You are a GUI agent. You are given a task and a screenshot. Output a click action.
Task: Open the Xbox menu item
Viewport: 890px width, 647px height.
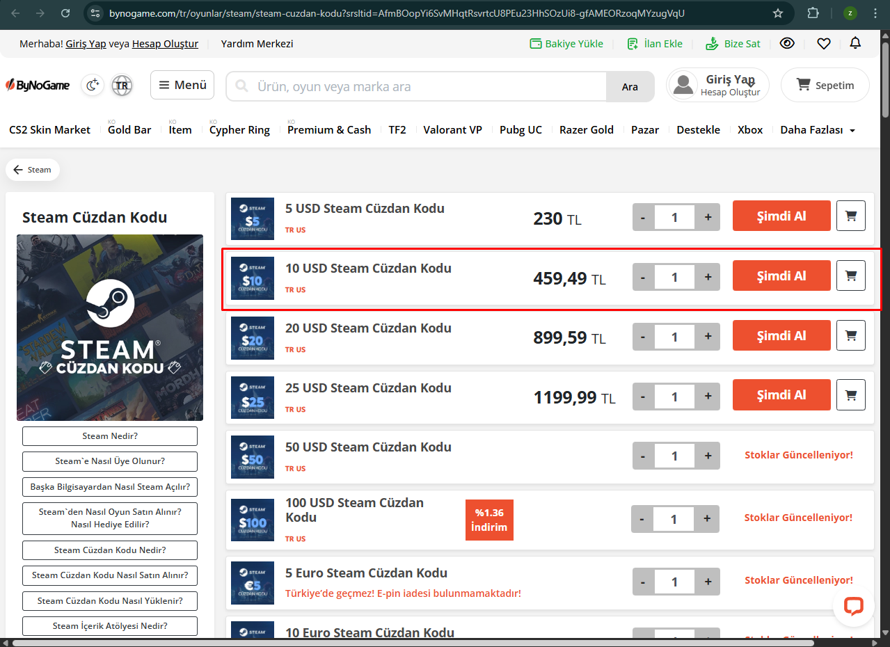point(750,129)
